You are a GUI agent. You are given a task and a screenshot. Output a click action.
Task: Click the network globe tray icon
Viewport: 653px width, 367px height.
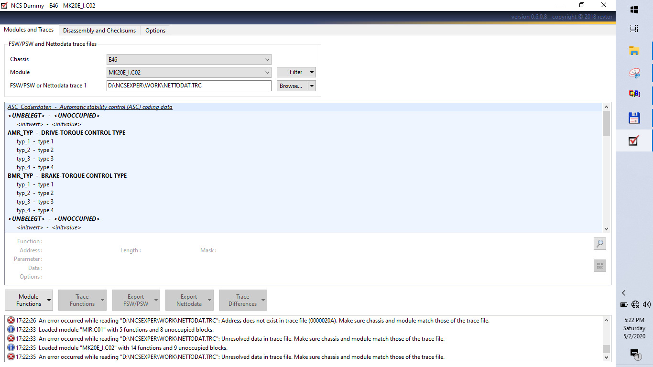[635, 304]
